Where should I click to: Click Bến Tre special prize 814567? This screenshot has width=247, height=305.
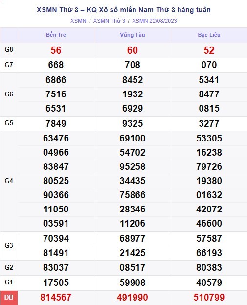[x=56, y=298]
